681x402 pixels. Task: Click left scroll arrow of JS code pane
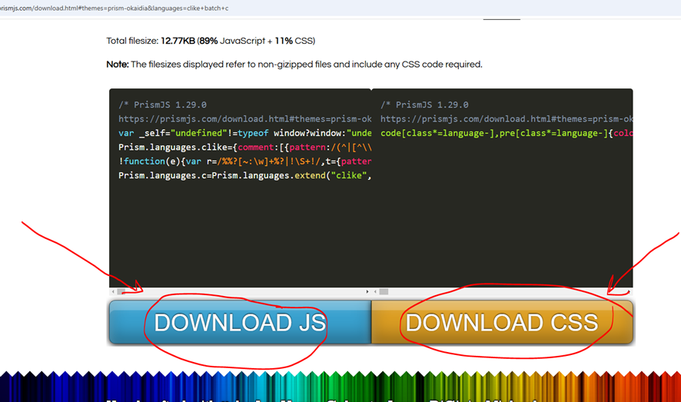point(113,292)
